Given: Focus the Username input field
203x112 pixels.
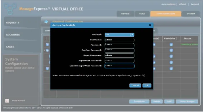Looking at the screenshot, I should (119, 40).
